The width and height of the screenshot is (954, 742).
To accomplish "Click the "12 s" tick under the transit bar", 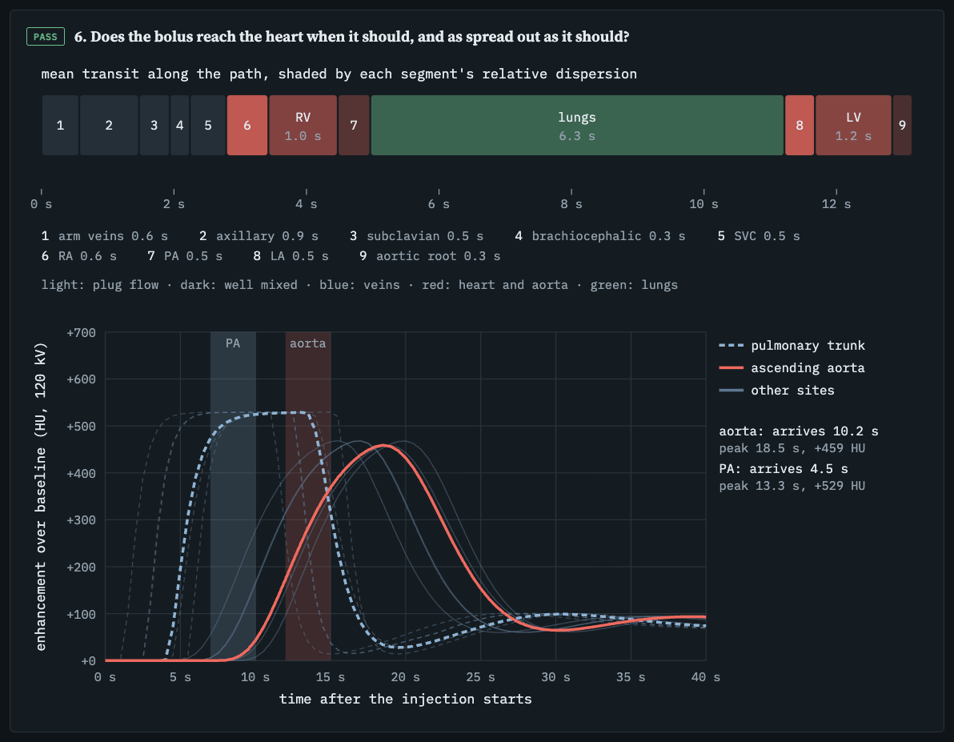I will point(836,204).
